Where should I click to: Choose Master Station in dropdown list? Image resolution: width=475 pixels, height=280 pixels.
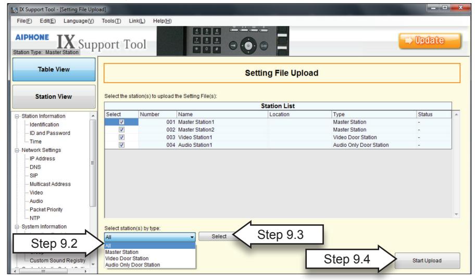(x=150, y=252)
